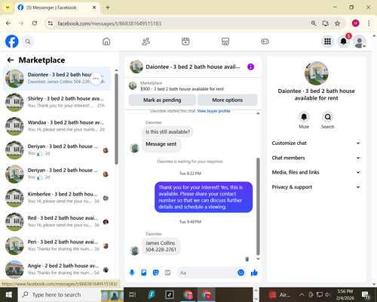Open Marketplace storefront icon

(225, 42)
